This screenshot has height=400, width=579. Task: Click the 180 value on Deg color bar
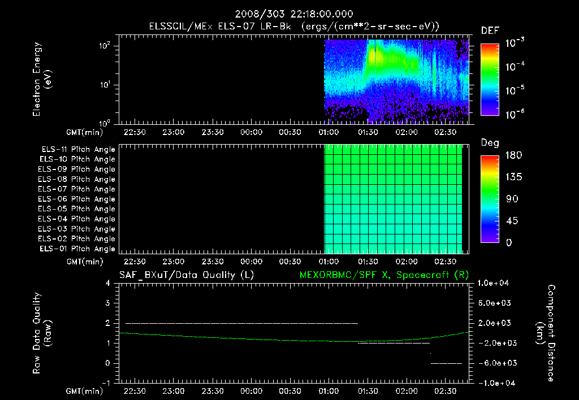pos(513,155)
